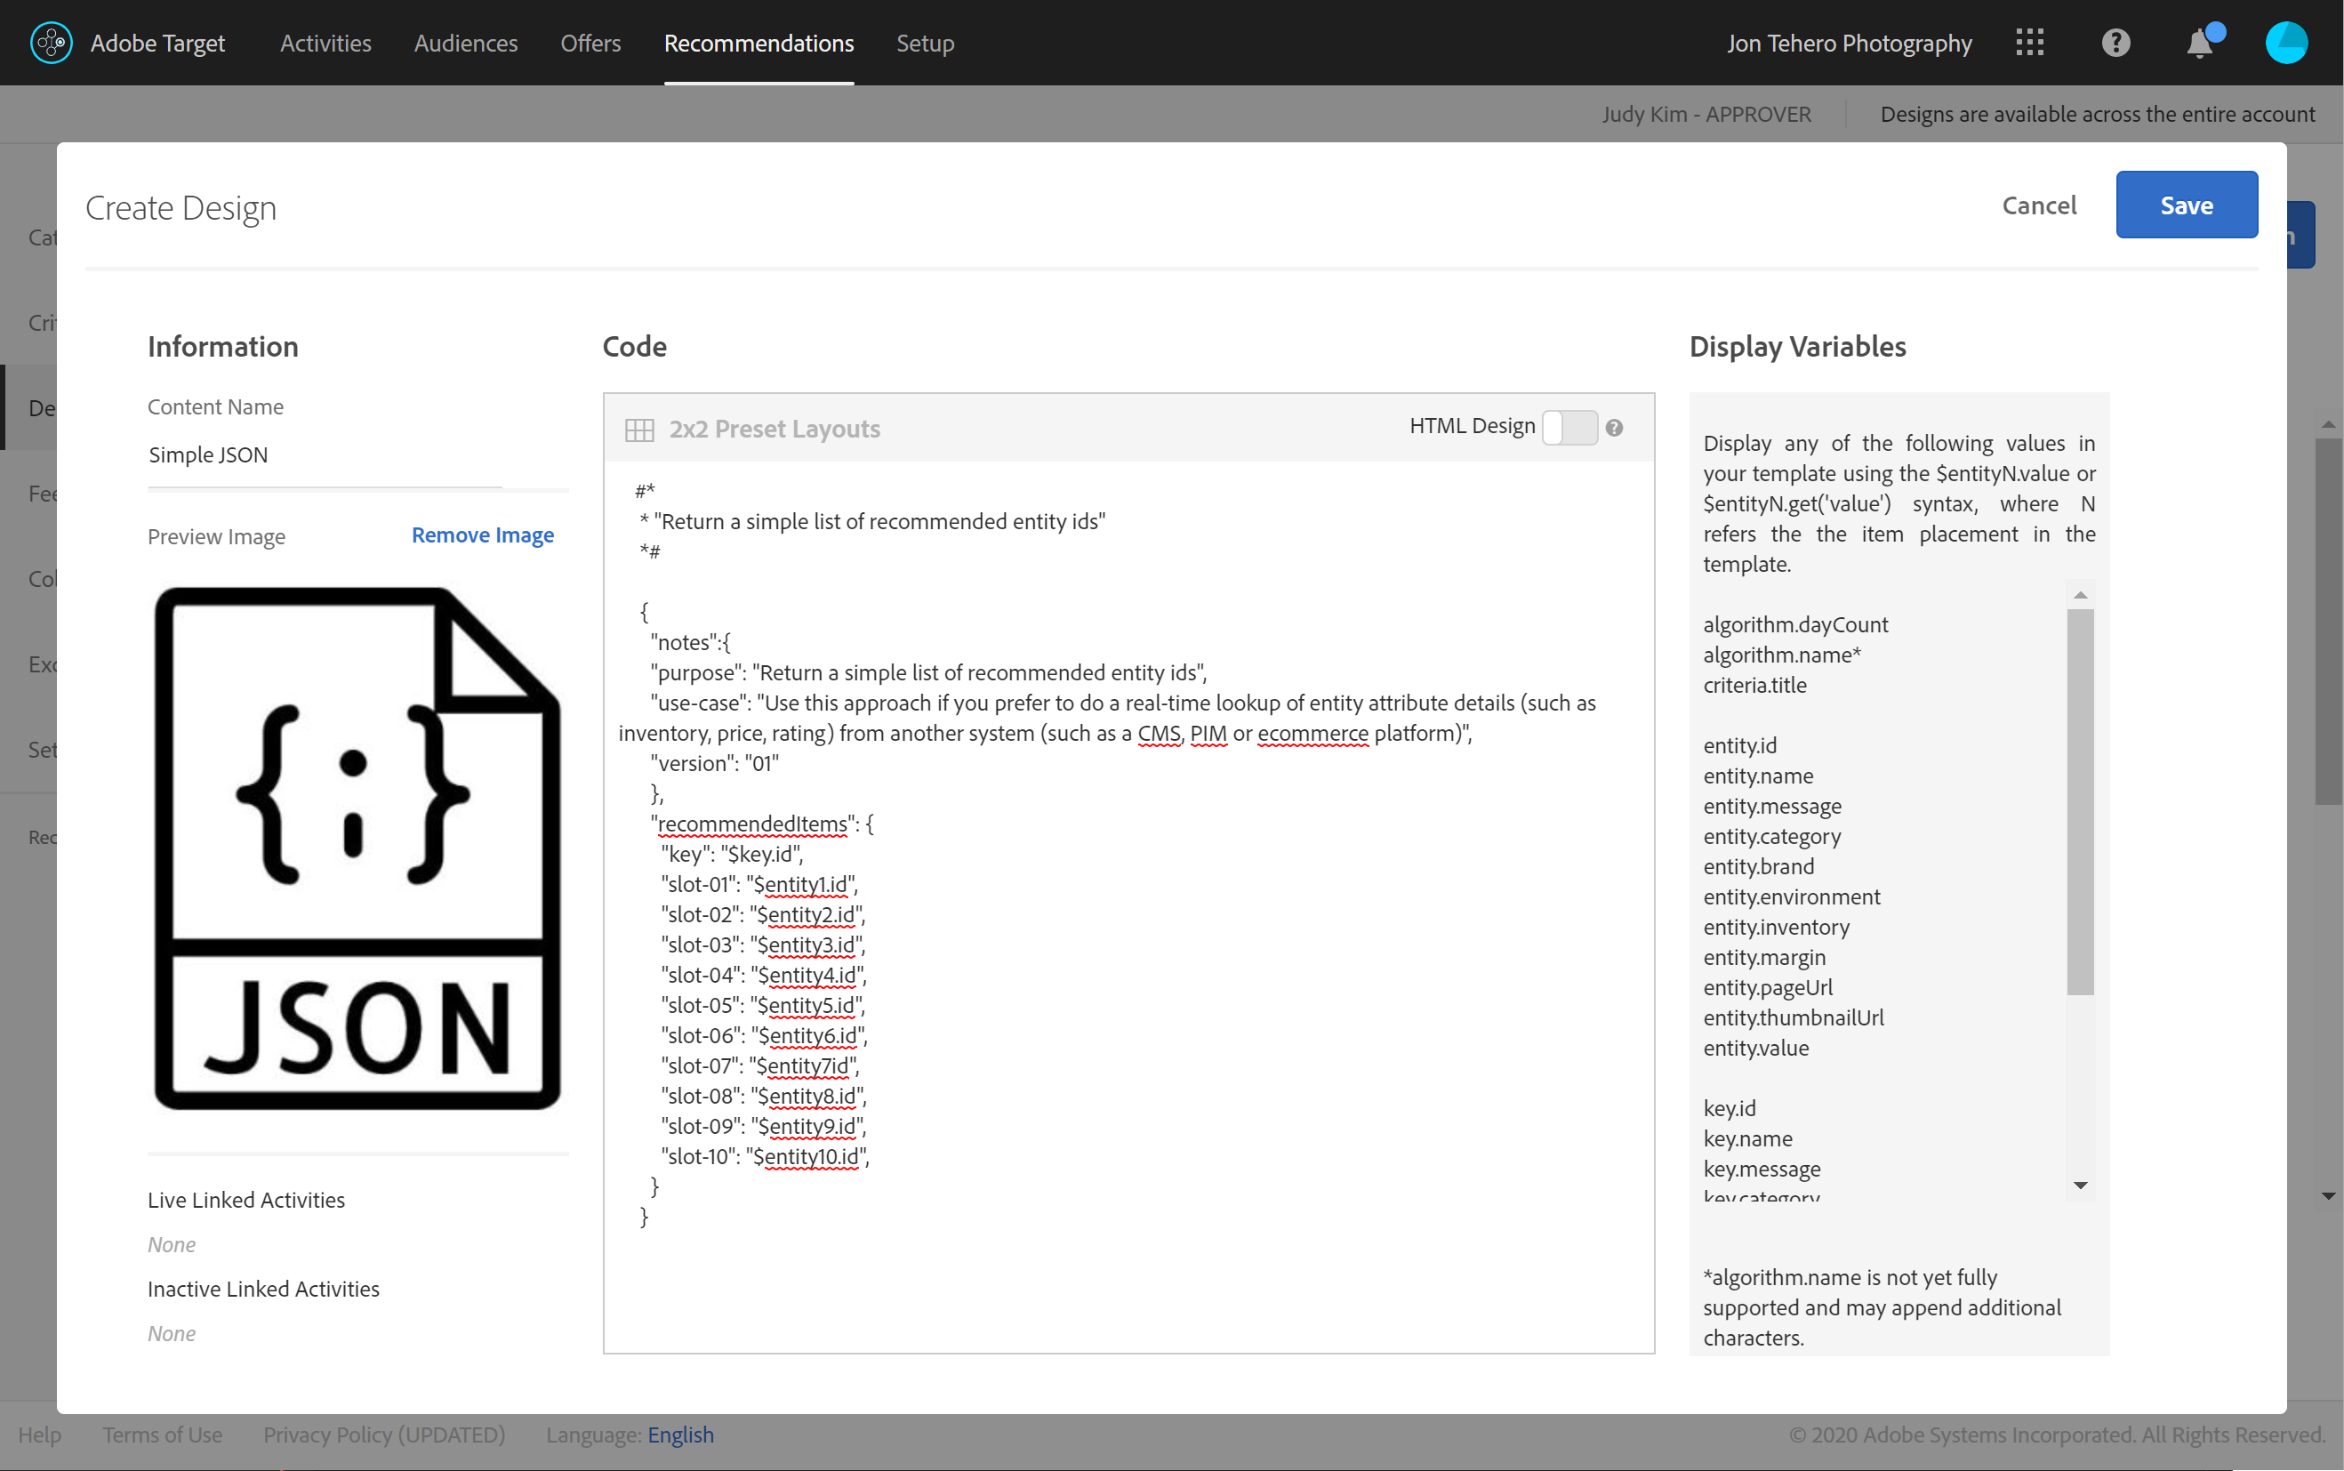Click the 2x2 Preset Layouts grid icon
2344x1471 pixels.
point(639,429)
